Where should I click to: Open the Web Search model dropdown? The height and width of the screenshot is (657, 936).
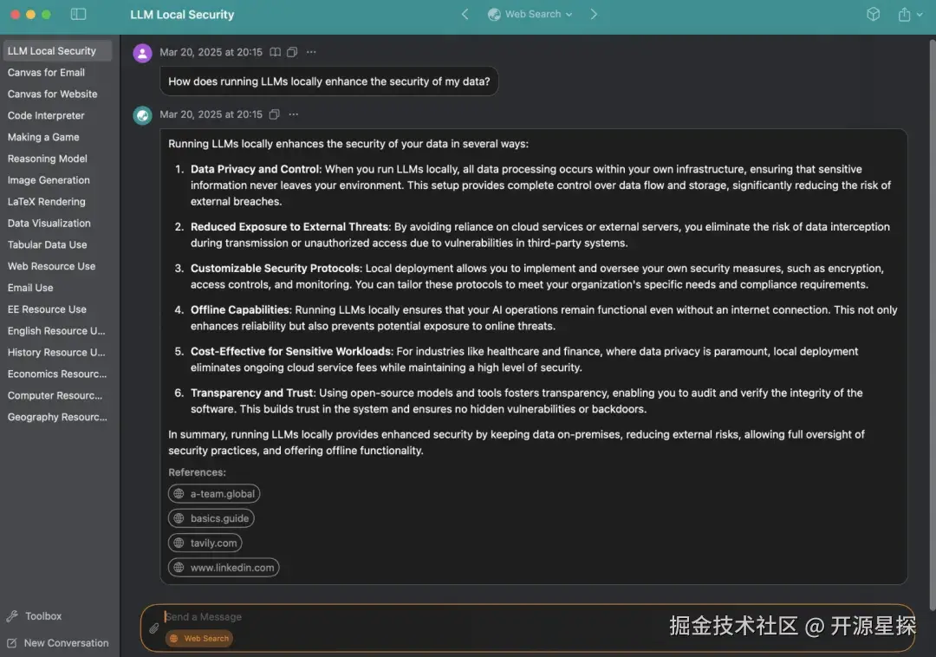pyautogui.click(x=530, y=14)
